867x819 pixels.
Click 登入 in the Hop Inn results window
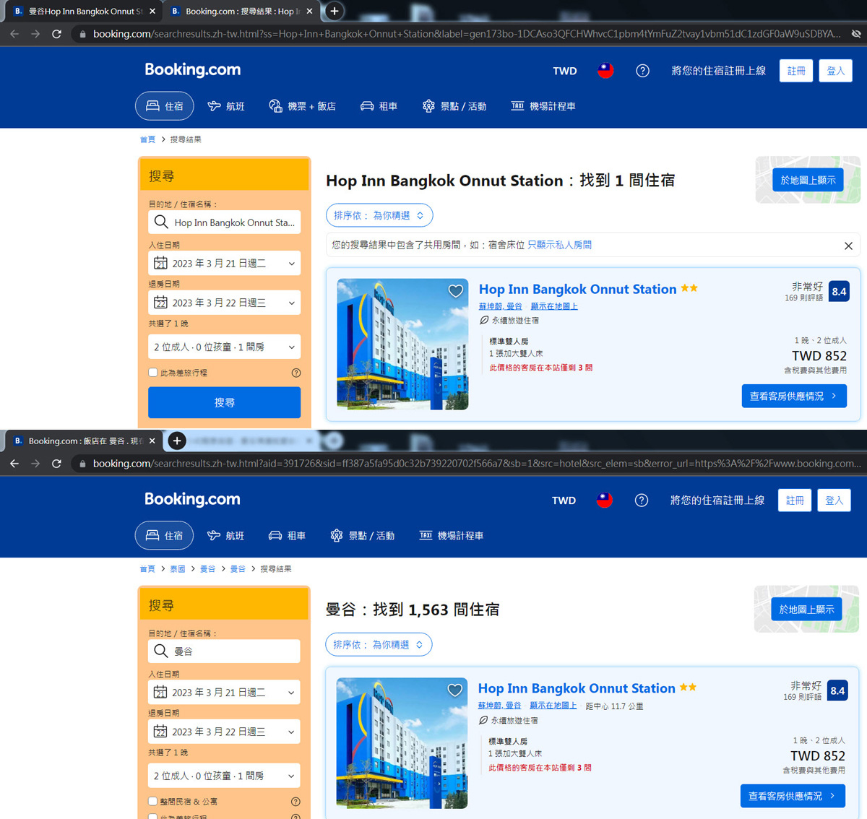(x=836, y=71)
